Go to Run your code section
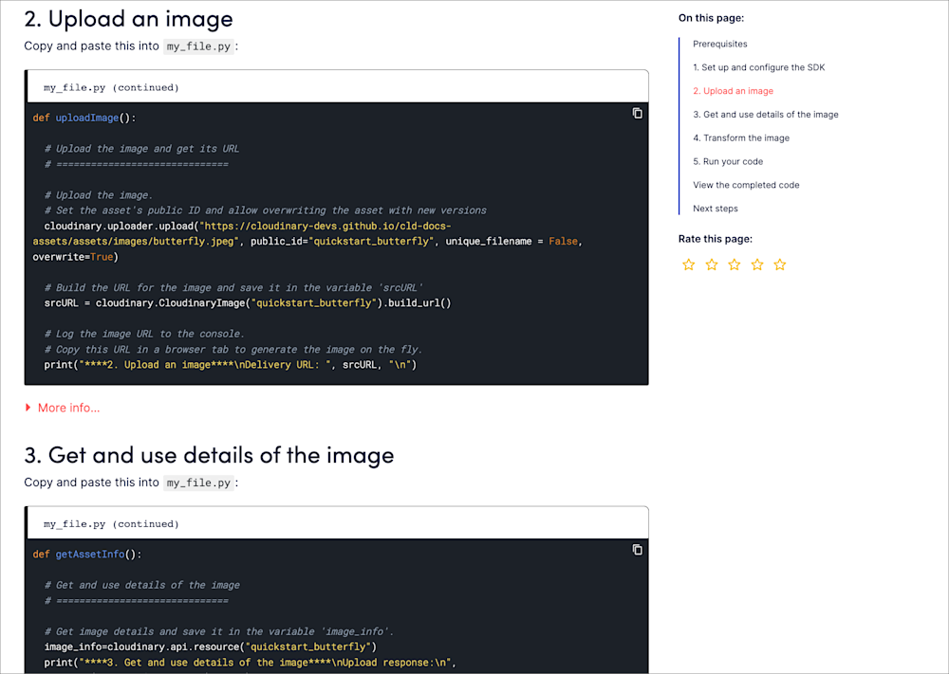The image size is (949, 674). (x=728, y=162)
